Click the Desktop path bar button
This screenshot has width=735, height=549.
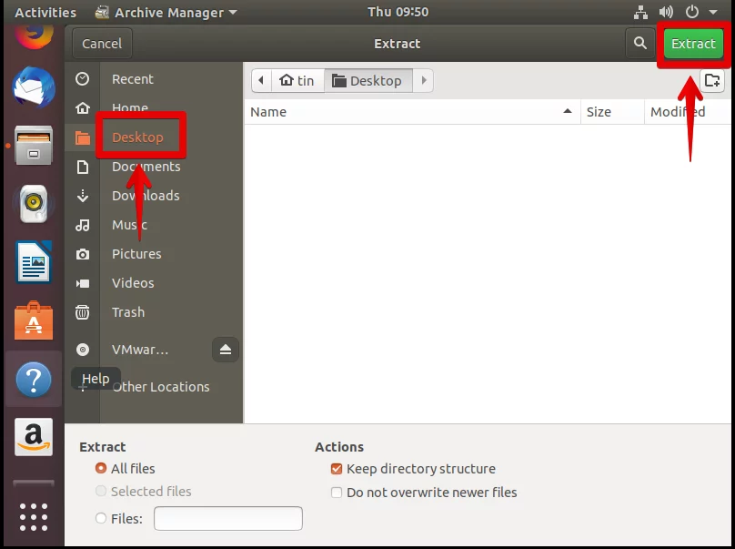(x=367, y=81)
